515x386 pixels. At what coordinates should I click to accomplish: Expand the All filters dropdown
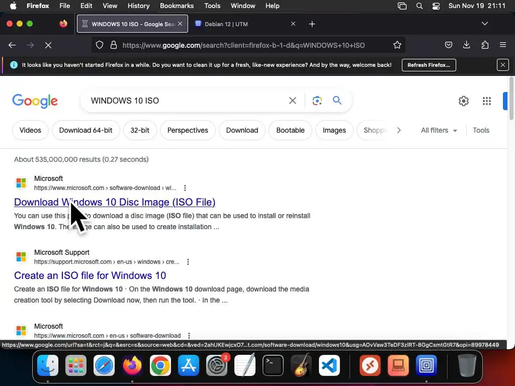pos(439,130)
